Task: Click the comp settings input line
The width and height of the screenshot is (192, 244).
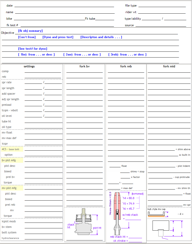Action: tap(43, 71)
